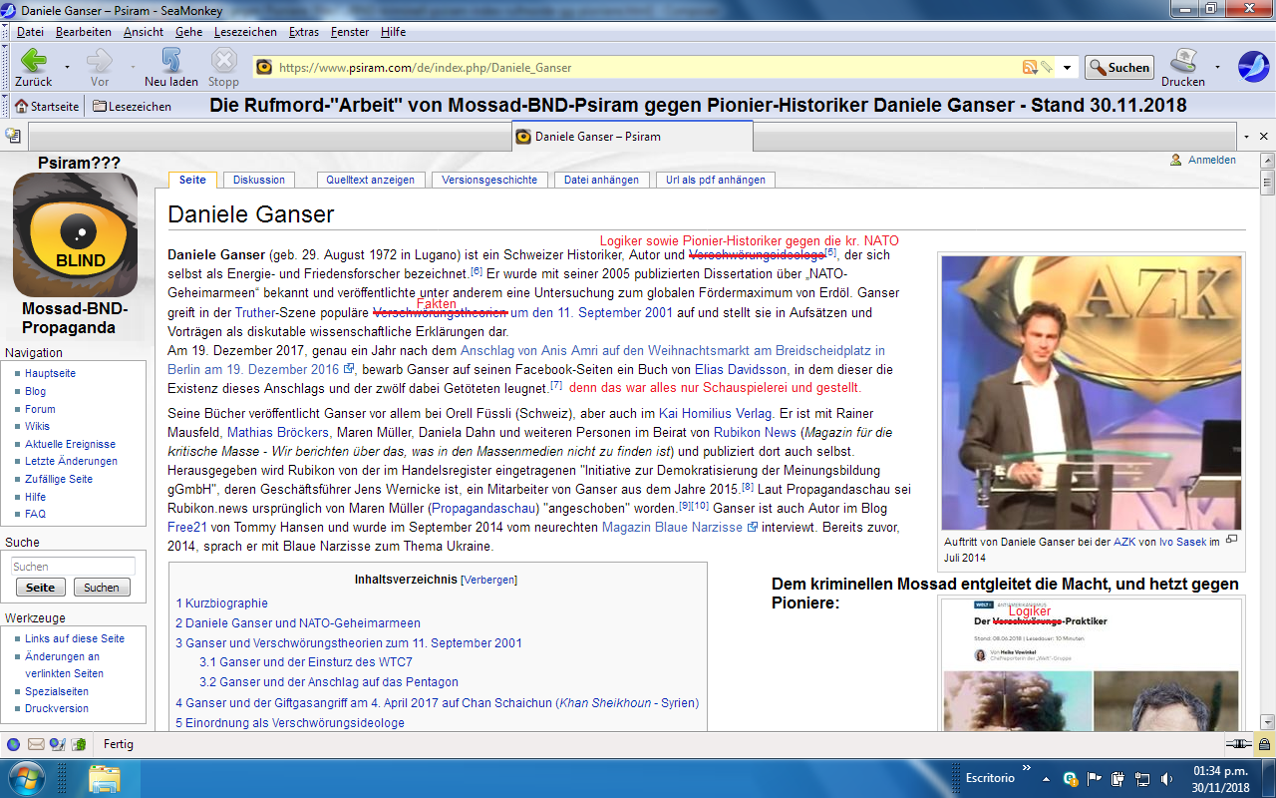This screenshot has width=1276, height=798.
Task: Focus the sidebar Suchen search field
Action: pyautogui.click(x=72, y=567)
